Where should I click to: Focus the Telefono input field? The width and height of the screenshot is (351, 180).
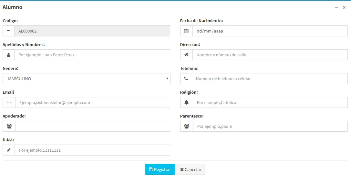pos(270,79)
